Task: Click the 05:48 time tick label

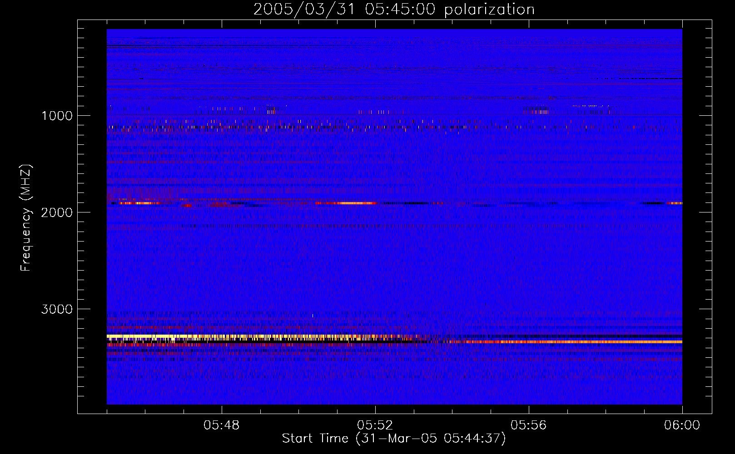Action: click(x=222, y=425)
